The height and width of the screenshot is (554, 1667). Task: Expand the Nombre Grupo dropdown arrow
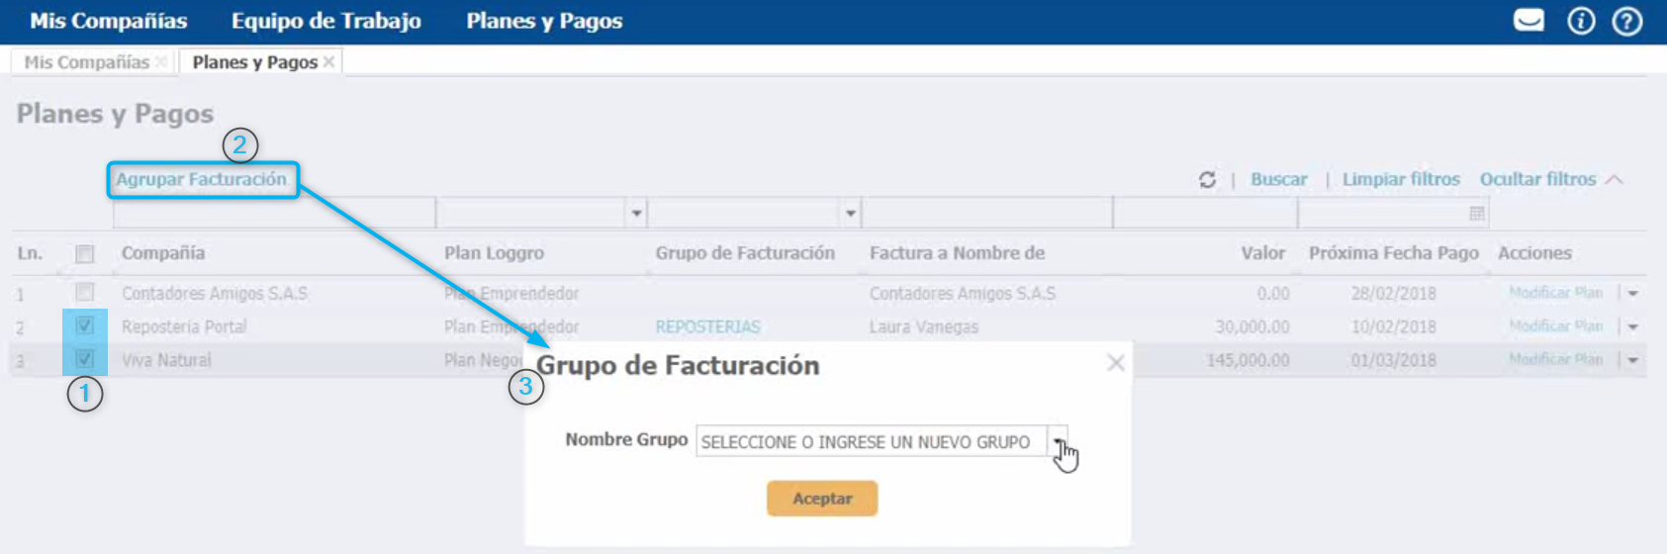1058,442
